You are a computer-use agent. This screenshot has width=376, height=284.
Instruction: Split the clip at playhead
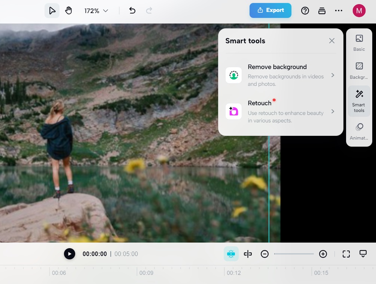coord(248,254)
